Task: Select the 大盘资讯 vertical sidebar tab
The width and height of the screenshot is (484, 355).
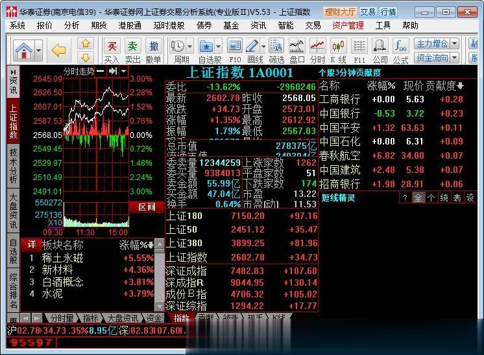Action: (x=13, y=211)
